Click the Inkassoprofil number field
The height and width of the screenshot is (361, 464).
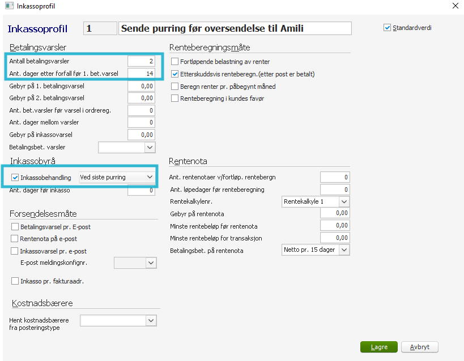click(x=100, y=28)
